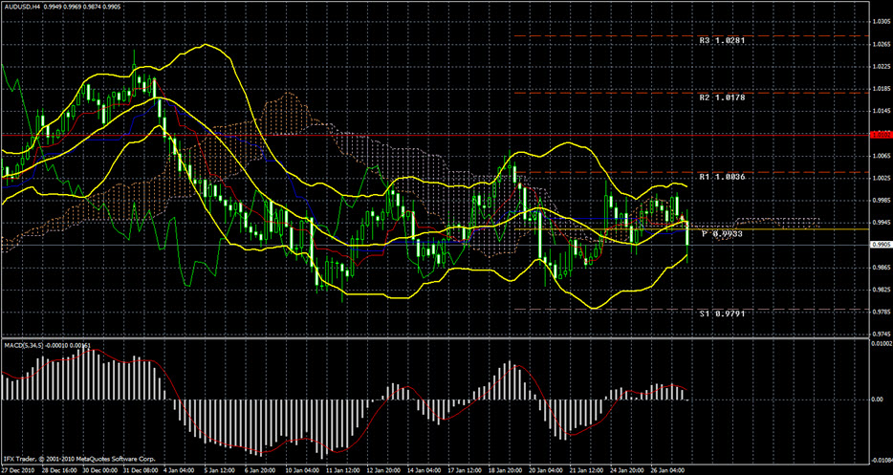The image size is (893, 475).
Task: Select the R2 1.0178 resistance label
Action: coord(722,97)
